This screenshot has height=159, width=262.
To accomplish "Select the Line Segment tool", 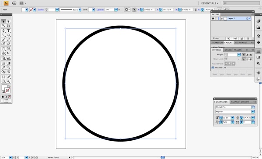I will [x=3, y=35].
